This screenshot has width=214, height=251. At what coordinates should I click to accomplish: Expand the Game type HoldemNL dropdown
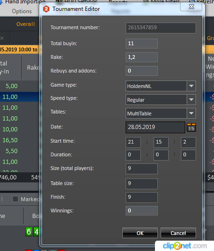coord(191,86)
